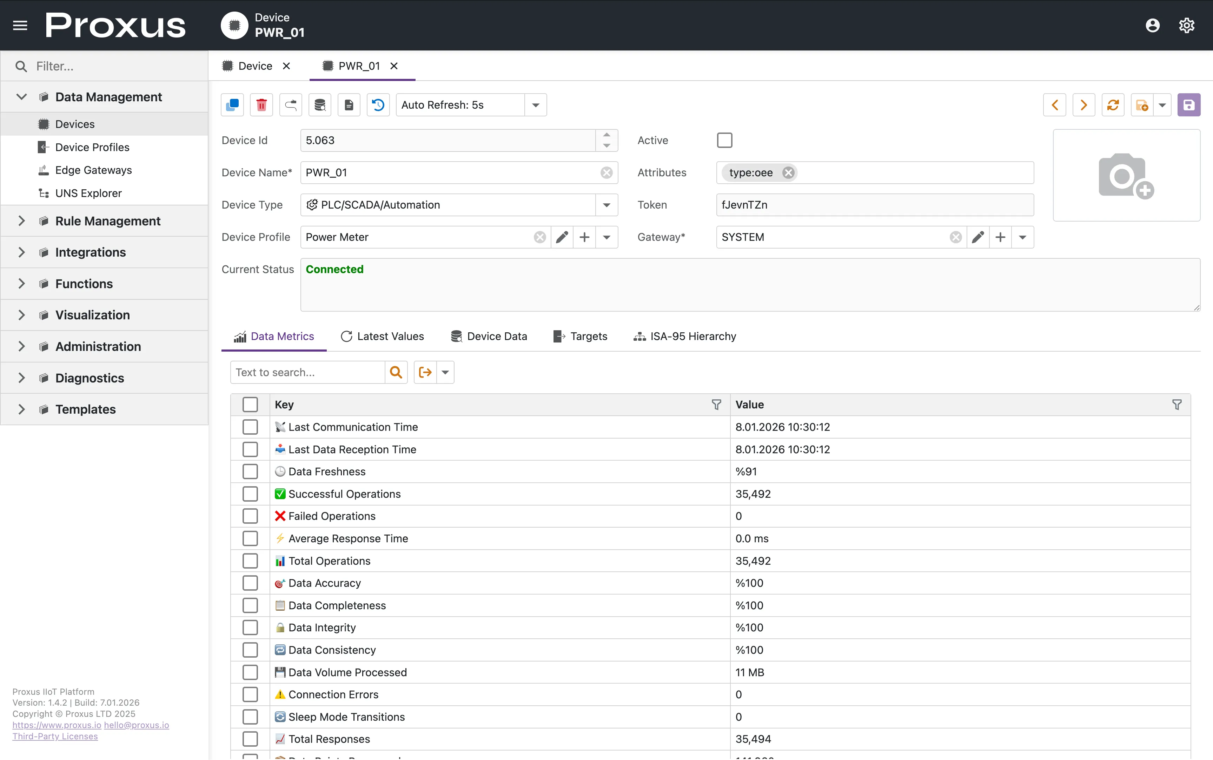The height and width of the screenshot is (760, 1213).
Task: Click the search magnifier in metrics
Action: (x=396, y=372)
